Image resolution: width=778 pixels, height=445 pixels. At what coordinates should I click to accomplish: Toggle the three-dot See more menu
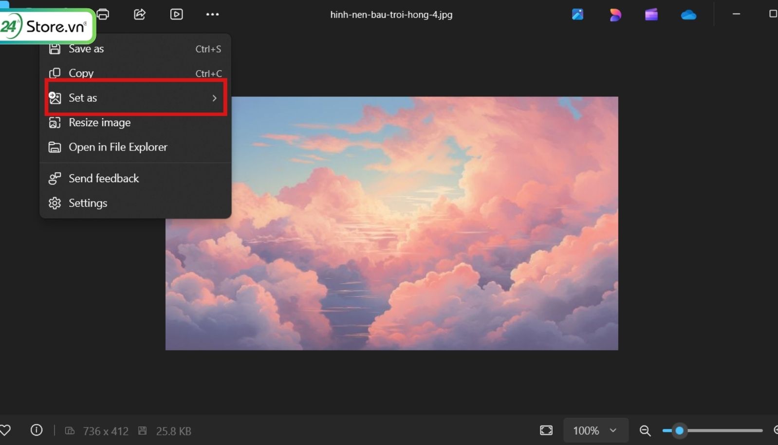pyautogui.click(x=213, y=14)
